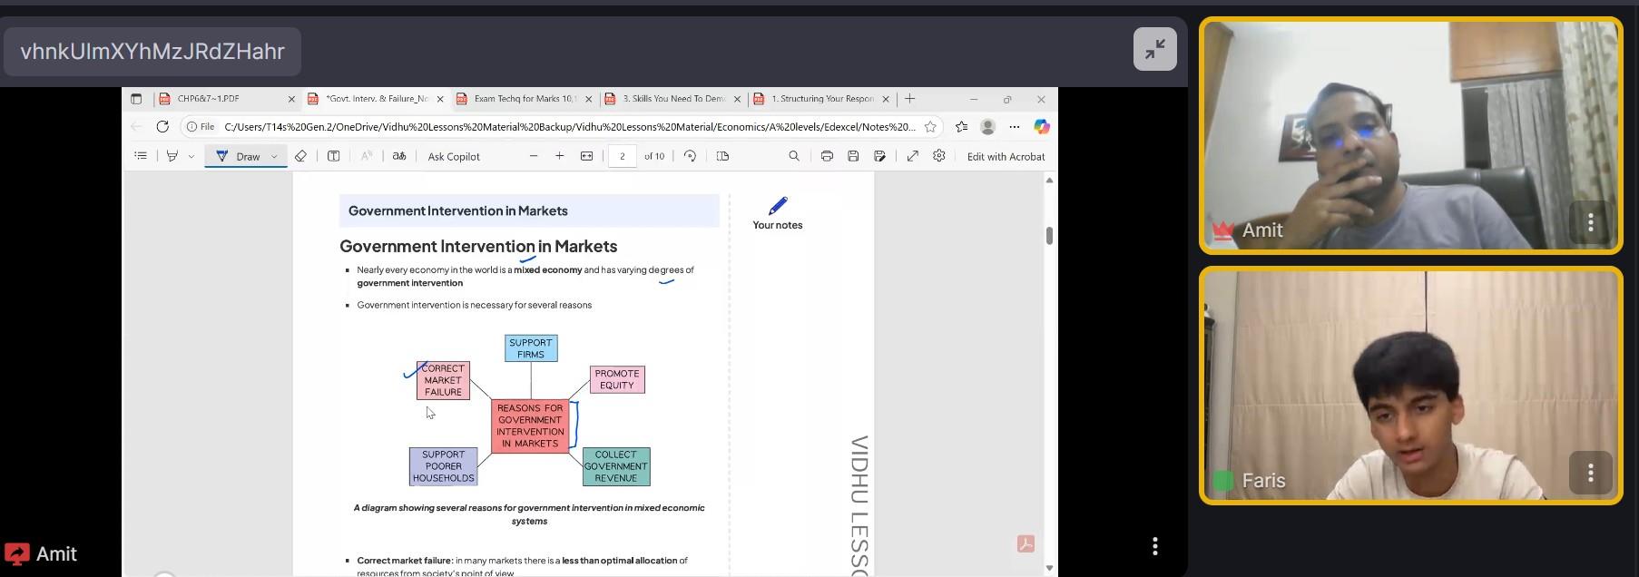
Task: Click Ask Copilot in the PDF toolbar
Action: [454, 156]
